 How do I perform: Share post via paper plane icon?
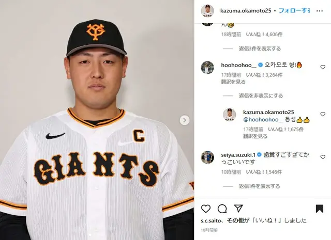238,209
